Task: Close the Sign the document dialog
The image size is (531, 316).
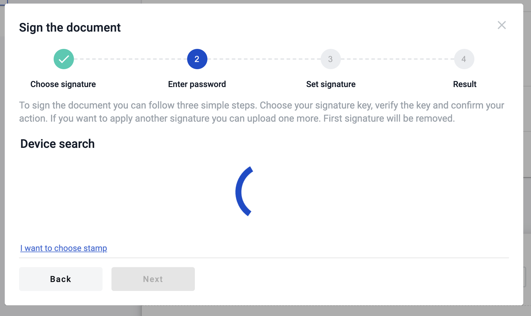Action: click(502, 25)
